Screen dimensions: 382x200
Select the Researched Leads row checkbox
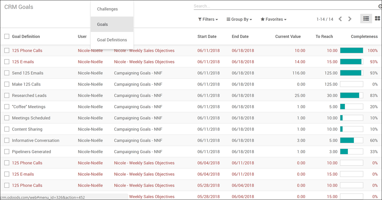point(7,96)
